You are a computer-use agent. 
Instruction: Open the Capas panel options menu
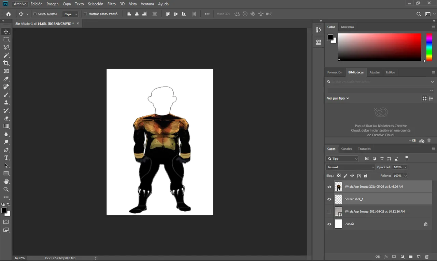click(x=434, y=149)
